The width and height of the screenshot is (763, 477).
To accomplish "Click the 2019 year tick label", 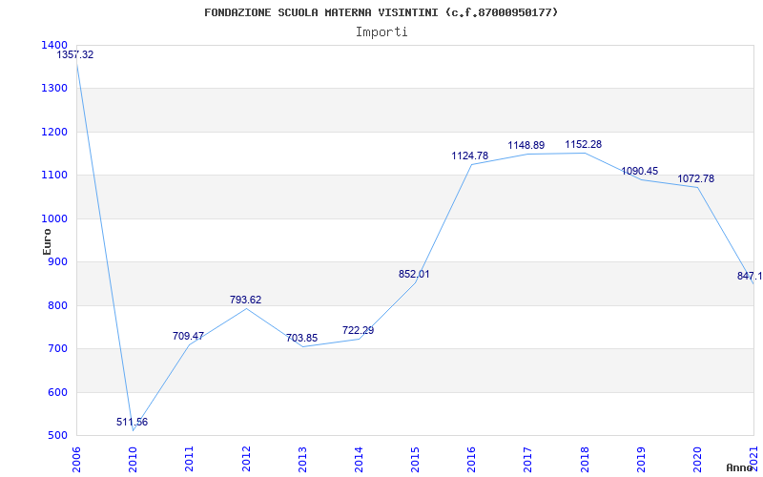I will click(x=641, y=459).
